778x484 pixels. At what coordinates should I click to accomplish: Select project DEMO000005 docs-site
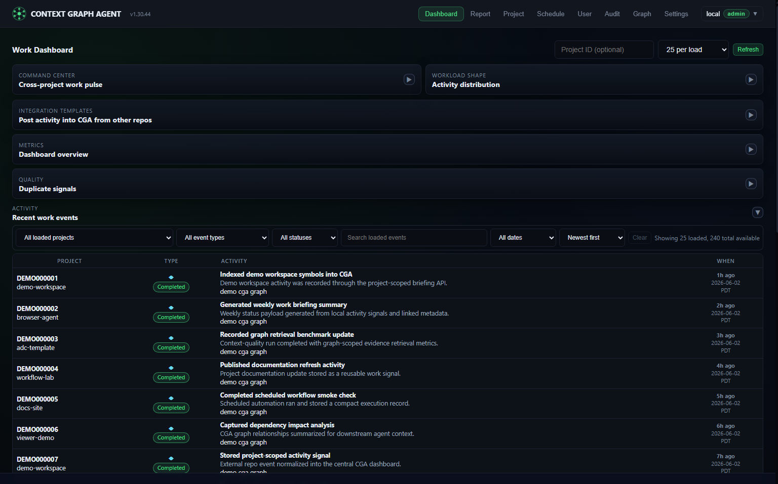(x=37, y=404)
